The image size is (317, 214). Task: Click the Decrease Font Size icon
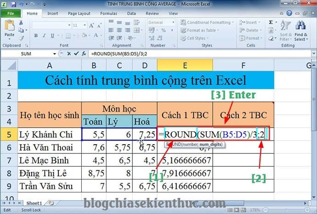[99, 25]
